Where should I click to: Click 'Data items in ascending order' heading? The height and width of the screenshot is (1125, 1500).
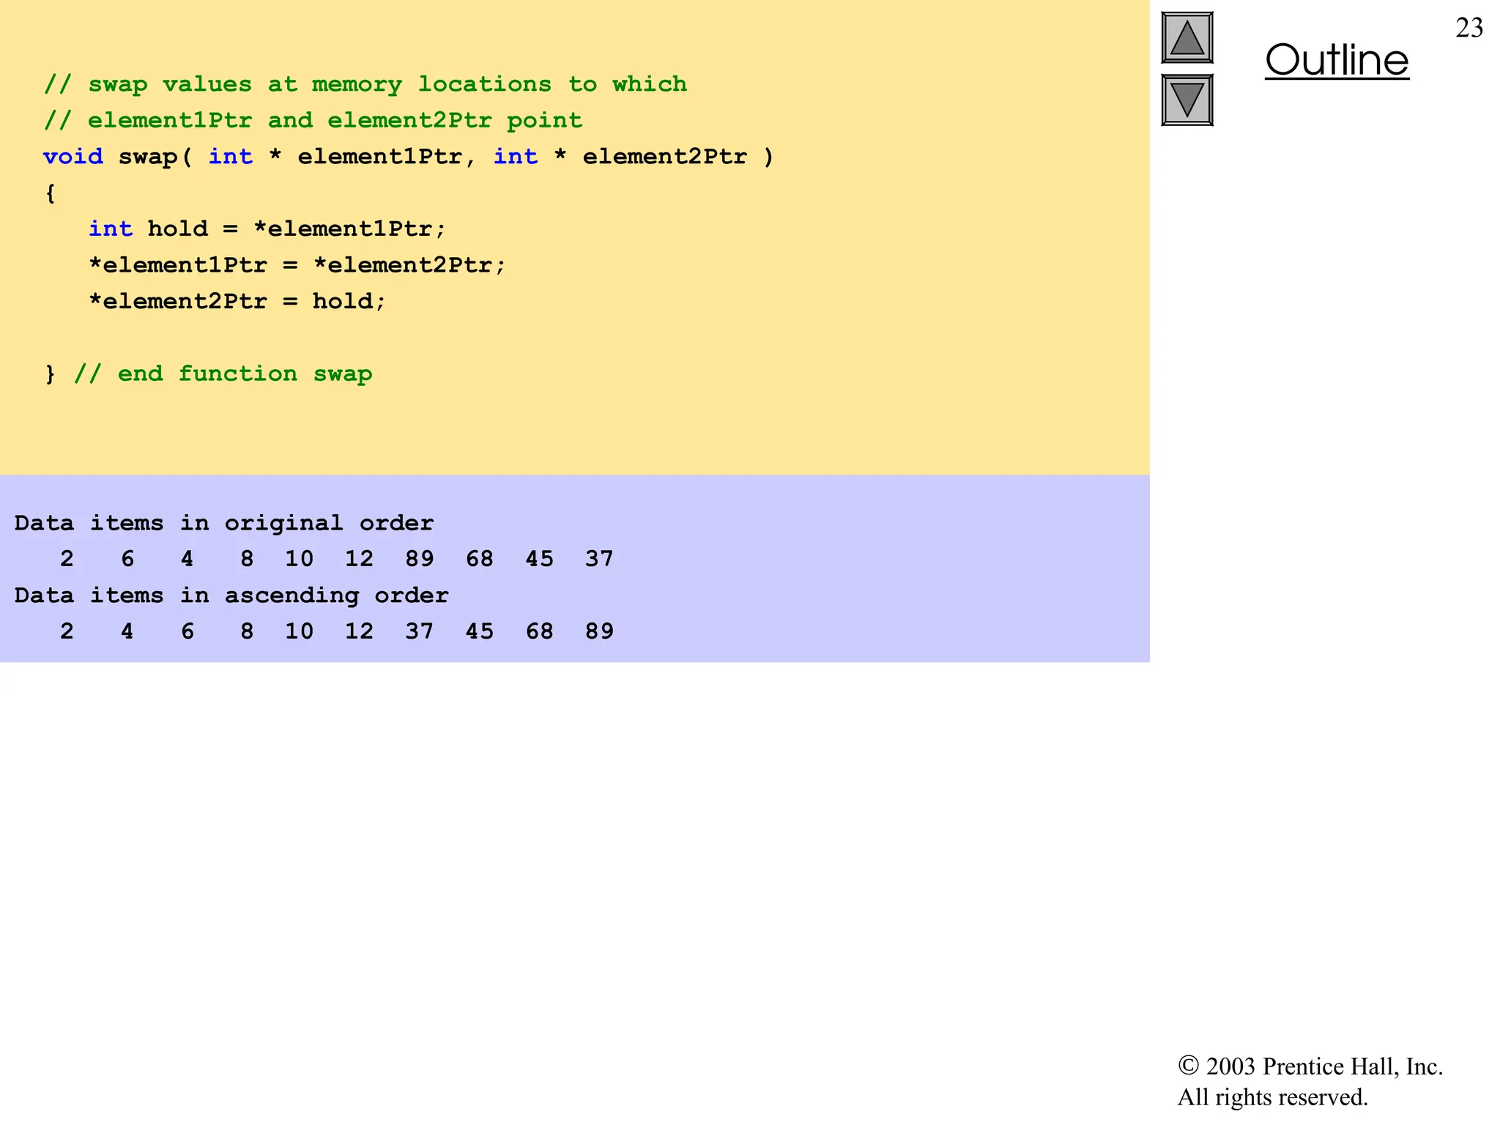pos(231,595)
